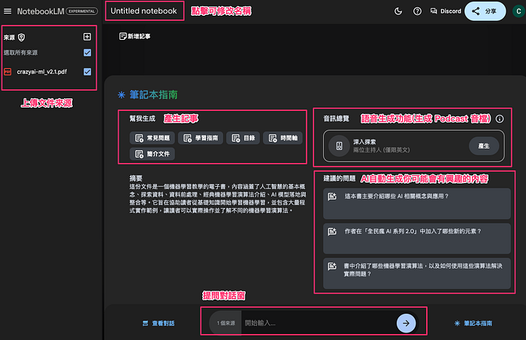
Task: Click the PDF icon of crazyai-ml_v2.1.pdf
Action: click(8, 72)
